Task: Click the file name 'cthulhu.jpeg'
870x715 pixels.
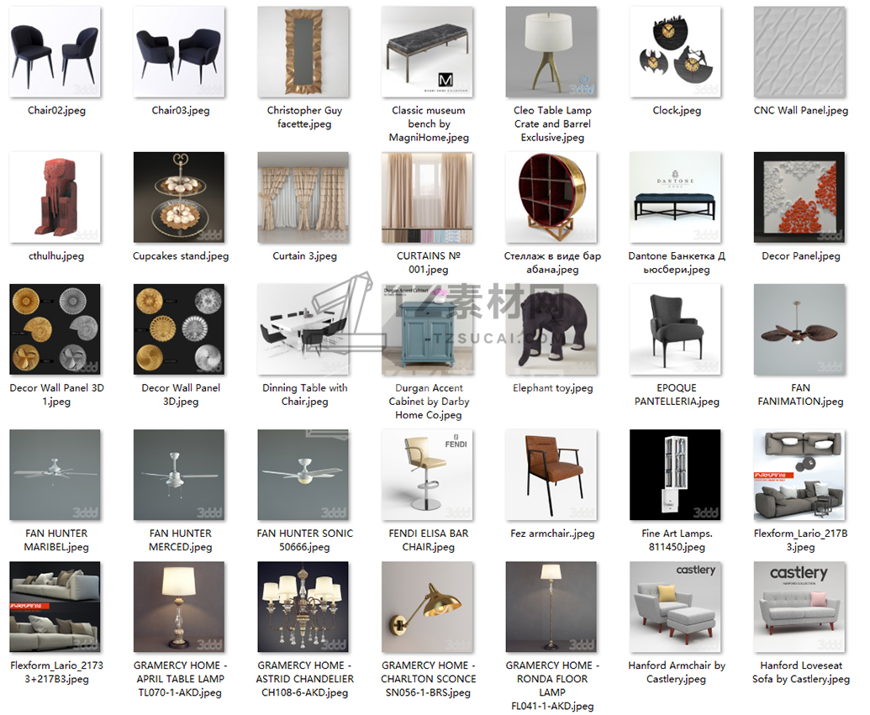Action: (56, 255)
